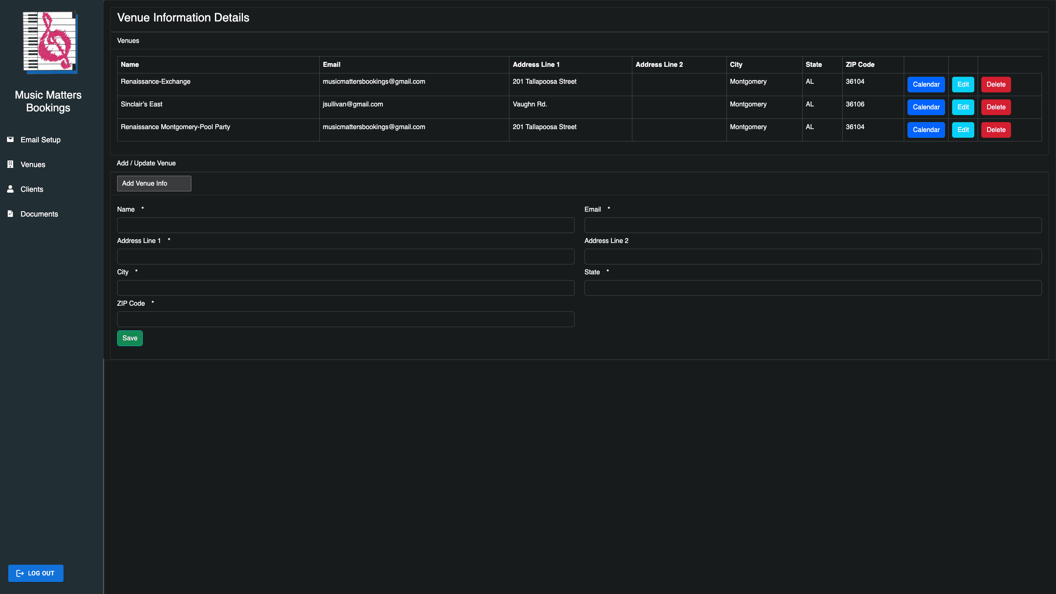Click LOG OUT button
This screenshot has width=1056, height=594.
[x=35, y=573]
